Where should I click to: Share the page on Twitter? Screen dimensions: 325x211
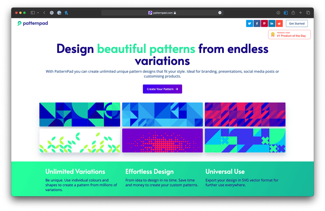coord(249,23)
